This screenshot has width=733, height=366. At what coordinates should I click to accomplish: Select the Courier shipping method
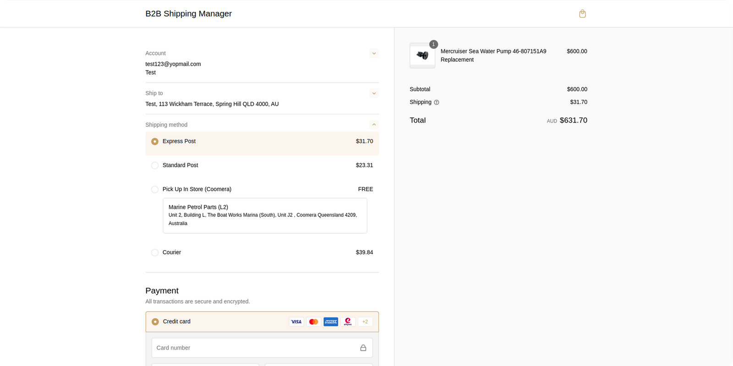(x=155, y=253)
